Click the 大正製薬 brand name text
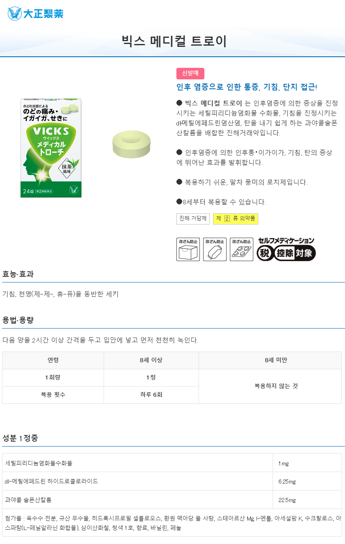 (x=43, y=14)
